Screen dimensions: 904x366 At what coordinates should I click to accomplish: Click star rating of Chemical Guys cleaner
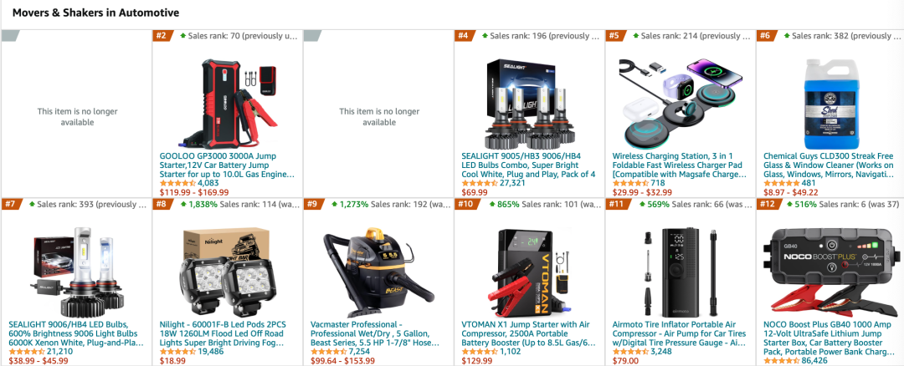(x=781, y=183)
